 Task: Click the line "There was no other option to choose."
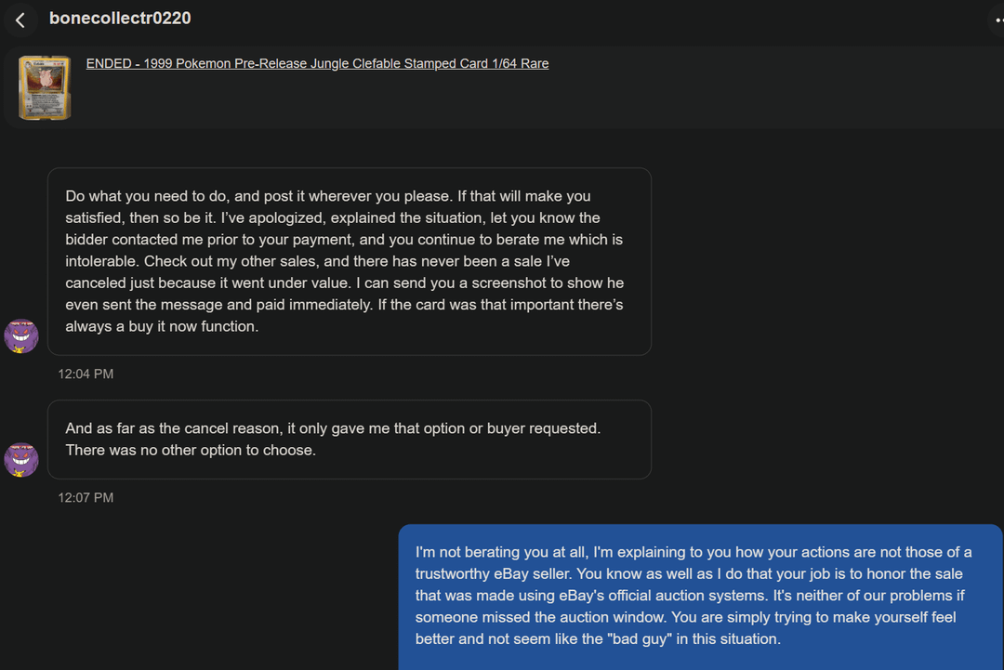[191, 450]
